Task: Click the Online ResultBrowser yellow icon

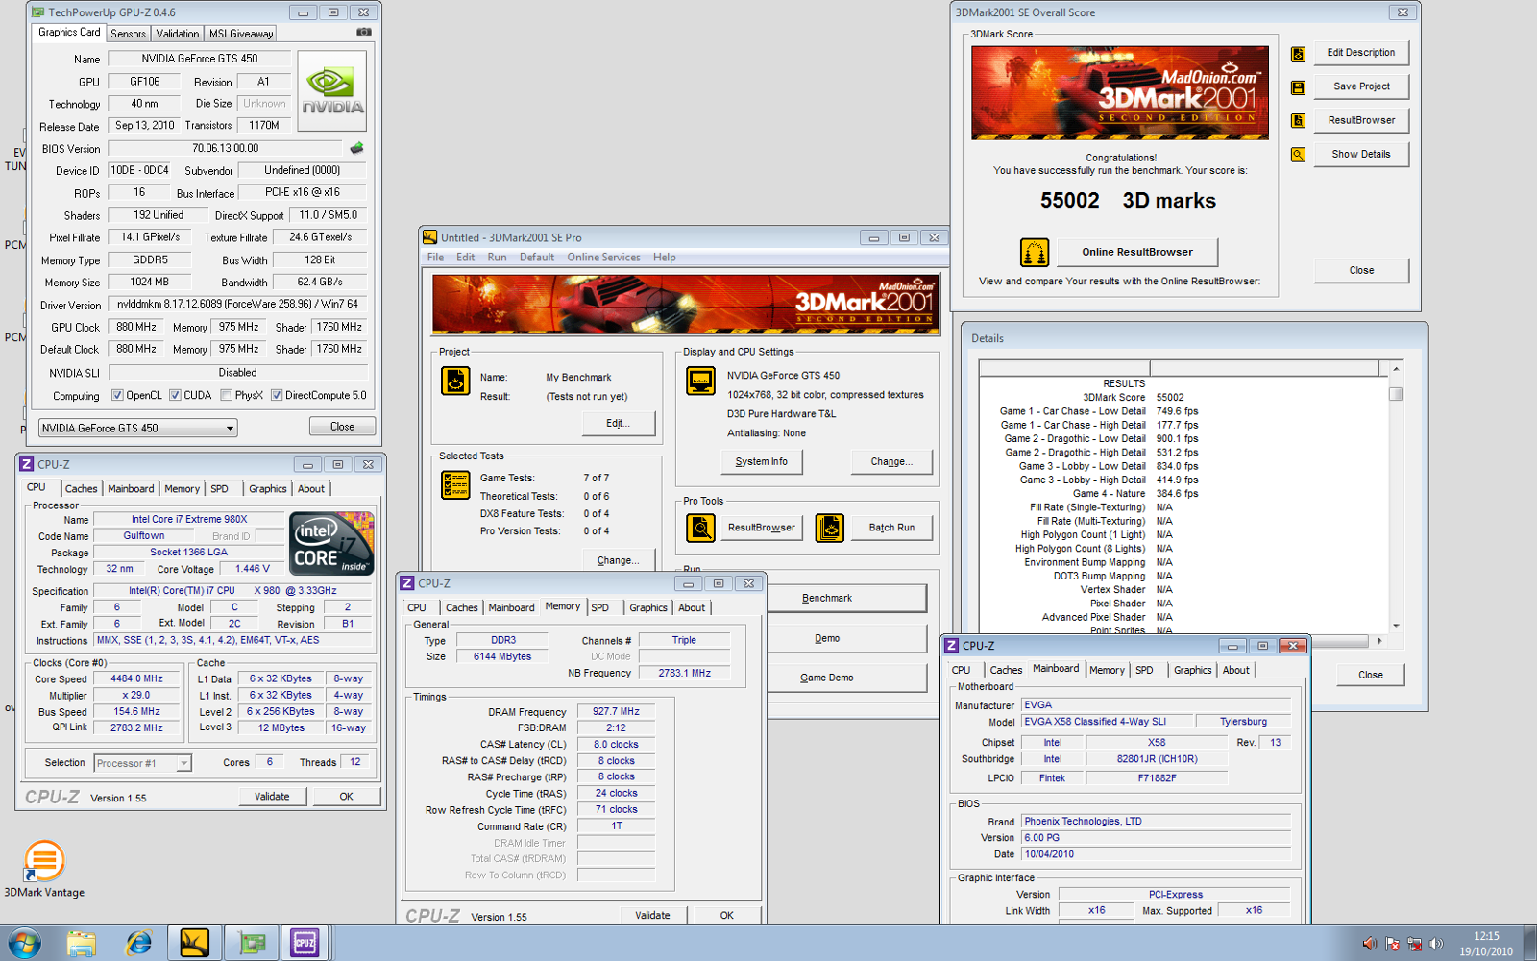Action: point(1035,253)
